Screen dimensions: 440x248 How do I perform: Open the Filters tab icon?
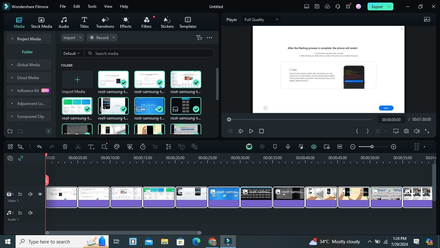click(x=147, y=20)
